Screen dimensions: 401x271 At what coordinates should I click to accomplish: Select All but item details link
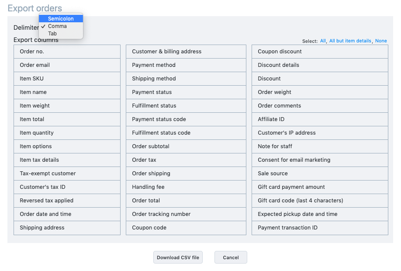(350, 41)
